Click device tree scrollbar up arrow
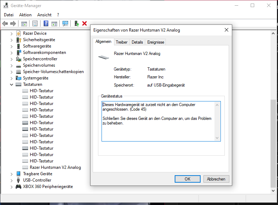Image resolution: width=278 pixels, height=205 pixels. [x=273, y=33]
